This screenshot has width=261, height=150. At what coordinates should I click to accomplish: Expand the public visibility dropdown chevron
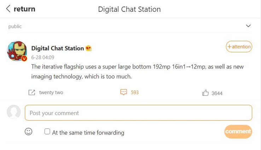248,26
